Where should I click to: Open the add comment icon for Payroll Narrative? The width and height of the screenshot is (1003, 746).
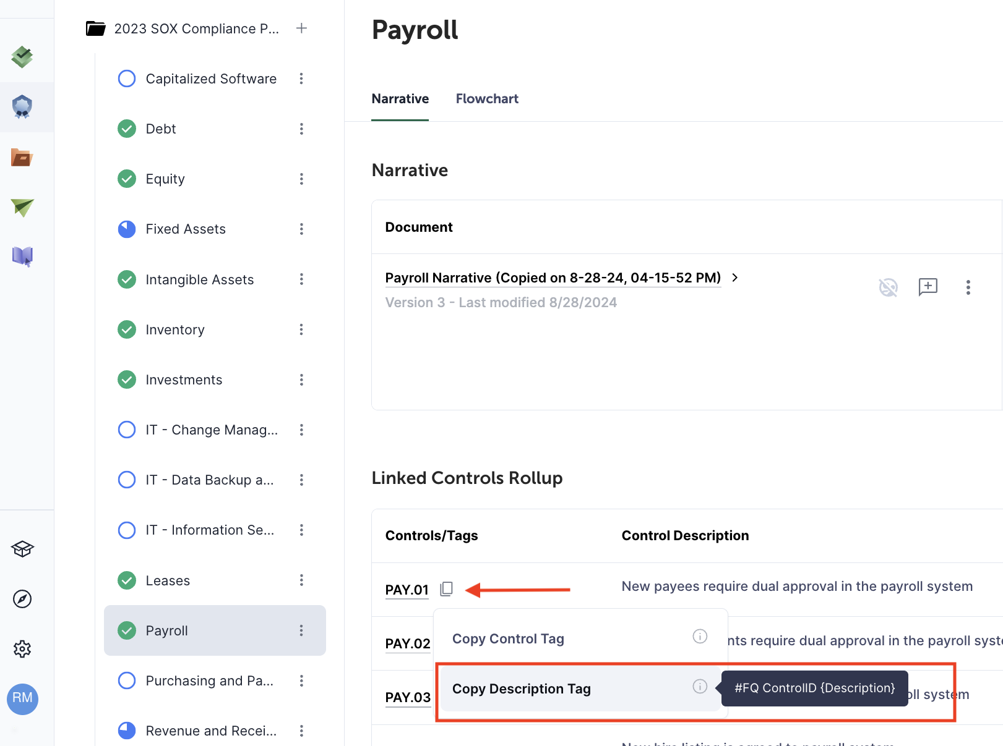928,287
